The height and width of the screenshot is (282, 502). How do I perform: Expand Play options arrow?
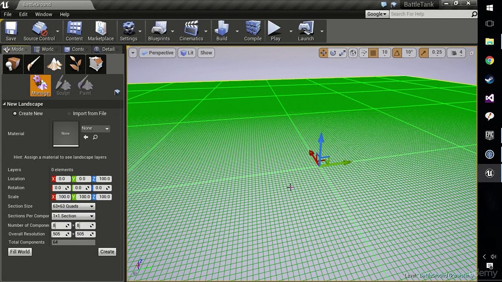click(x=291, y=31)
